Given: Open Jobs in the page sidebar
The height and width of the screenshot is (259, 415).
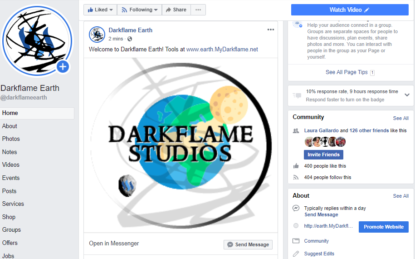Looking at the screenshot, I should point(8,256).
